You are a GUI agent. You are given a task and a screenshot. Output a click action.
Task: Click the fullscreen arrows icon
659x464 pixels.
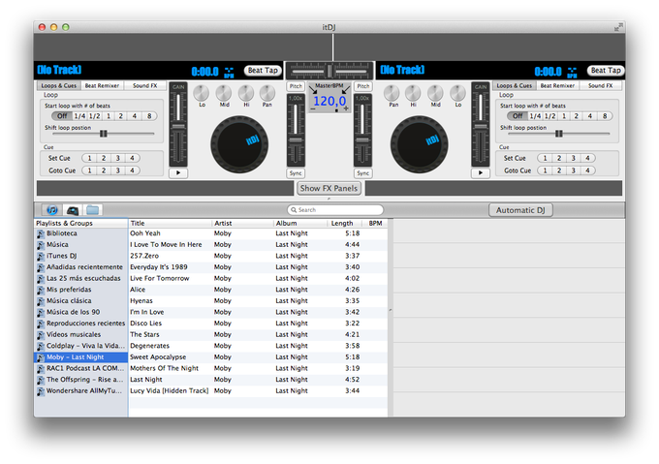click(x=618, y=27)
